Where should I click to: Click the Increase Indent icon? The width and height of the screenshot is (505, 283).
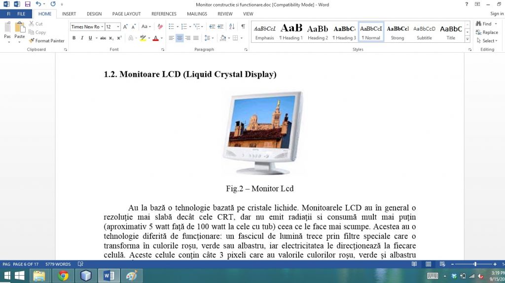[220, 27]
